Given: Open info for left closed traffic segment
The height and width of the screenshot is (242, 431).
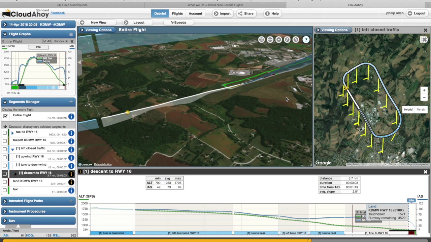Looking at the screenshot, I should pos(71,150).
